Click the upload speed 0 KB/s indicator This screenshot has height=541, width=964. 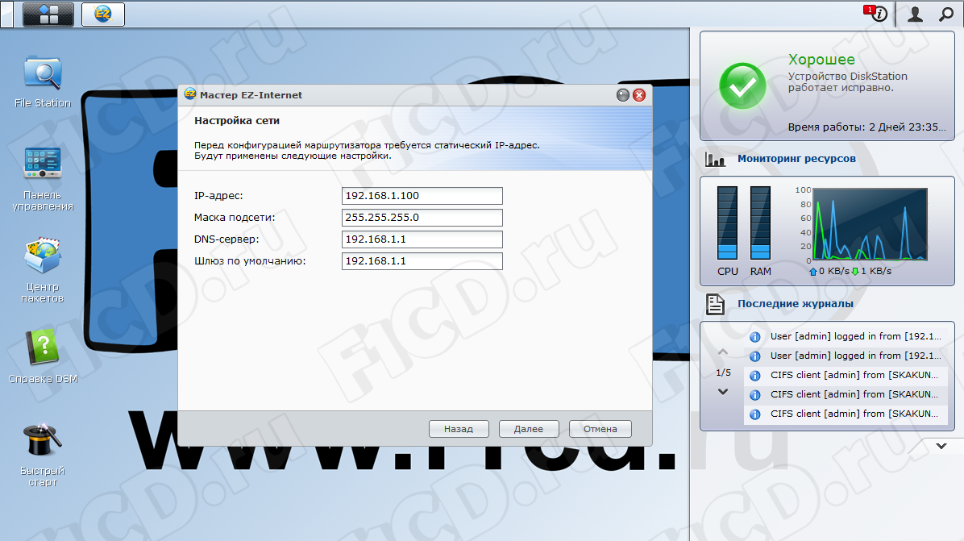coord(829,271)
